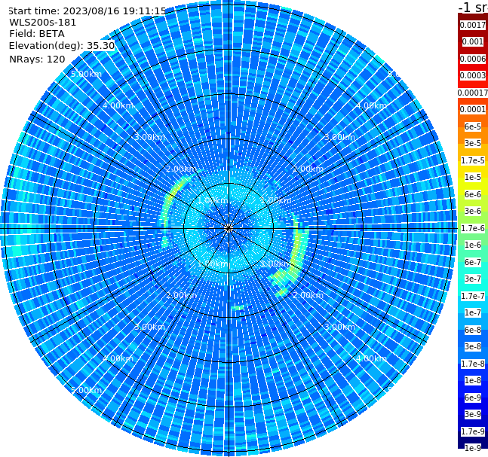
Task: Select the lower-right 3.00km range label
Action: pyautogui.click(x=339, y=327)
